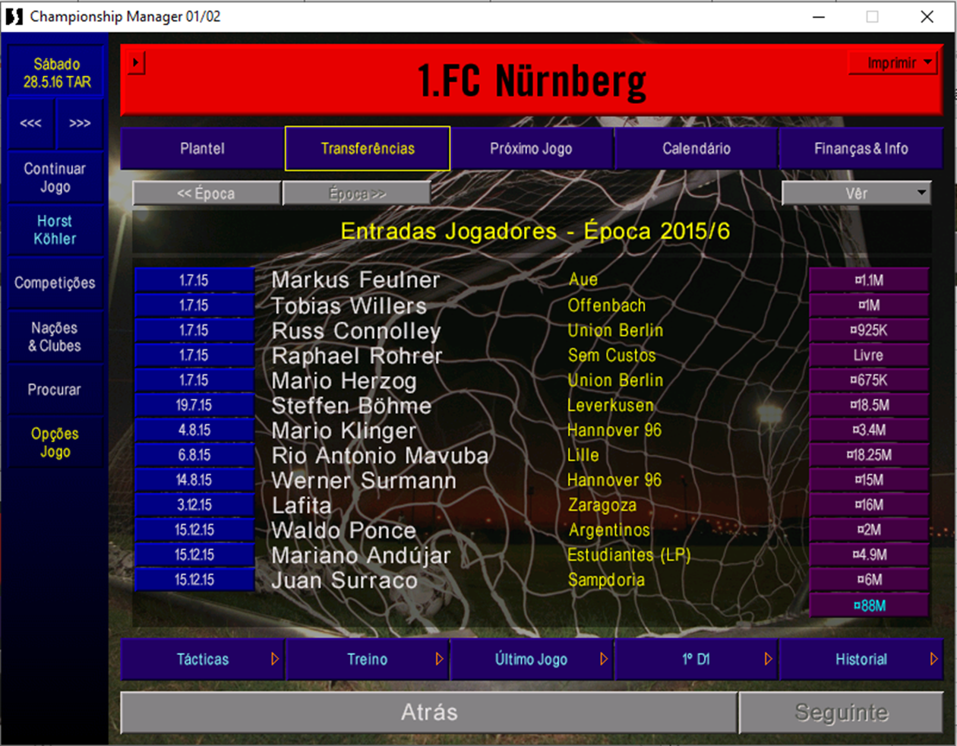The width and height of the screenshot is (957, 746).
Task: Open club Offenbach
Action: pyautogui.click(x=607, y=305)
